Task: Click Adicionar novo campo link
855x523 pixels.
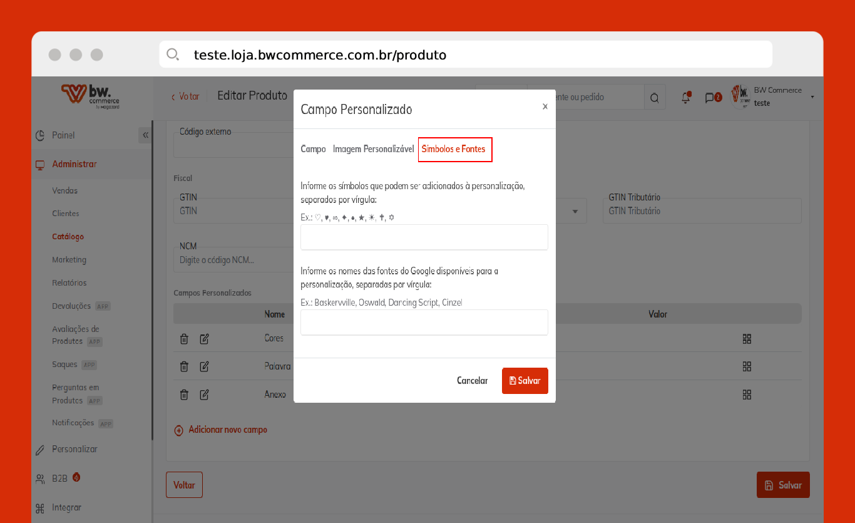Action: coord(227,430)
